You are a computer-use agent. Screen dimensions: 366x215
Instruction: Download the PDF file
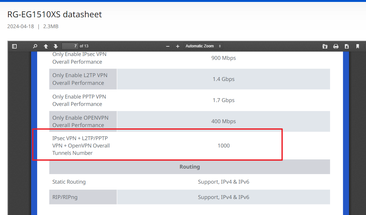pyautogui.click(x=347, y=46)
